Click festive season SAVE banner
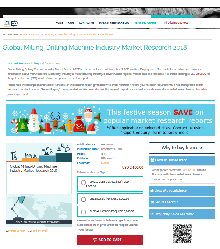 (x=110, y=120)
